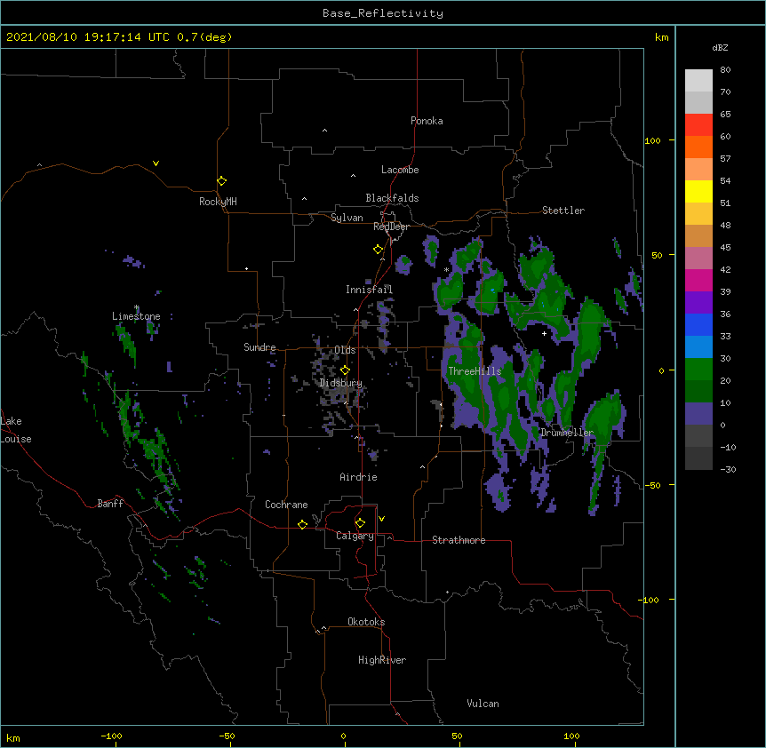Screen dimensions: 766x748
Task: Click the Sundre city label
Action: click(x=259, y=347)
